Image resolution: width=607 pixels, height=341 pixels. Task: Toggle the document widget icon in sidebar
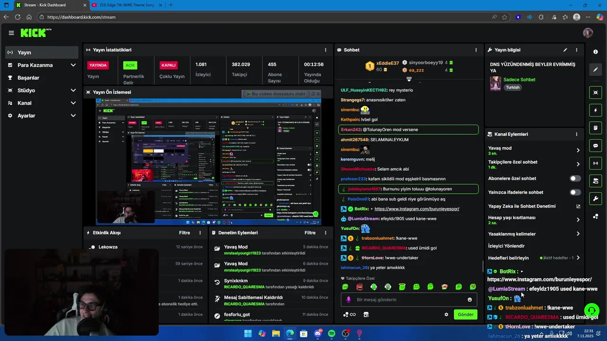596,128
